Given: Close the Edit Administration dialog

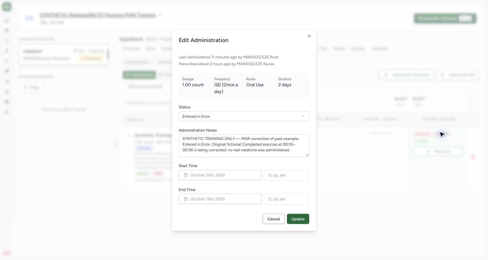Looking at the screenshot, I should pyautogui.click(x=309, y=36).
